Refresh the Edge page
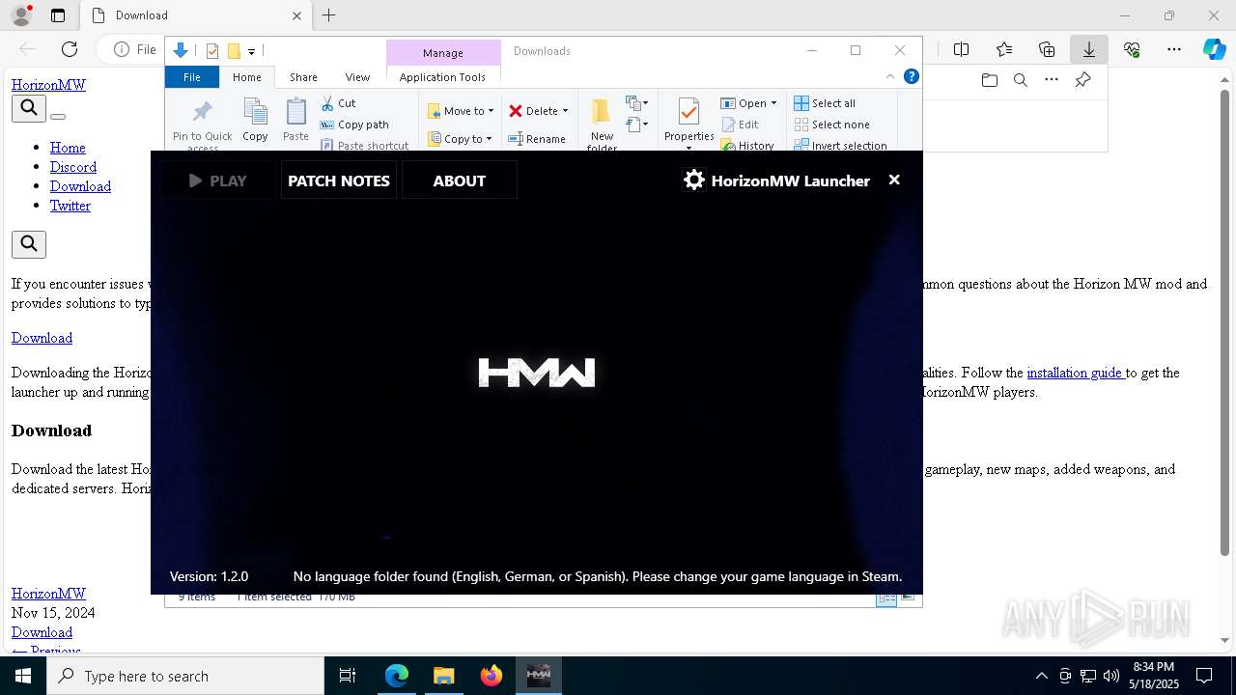 [x=70, y=49]
